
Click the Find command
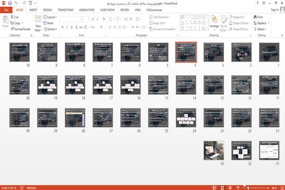tap(258, 17)
